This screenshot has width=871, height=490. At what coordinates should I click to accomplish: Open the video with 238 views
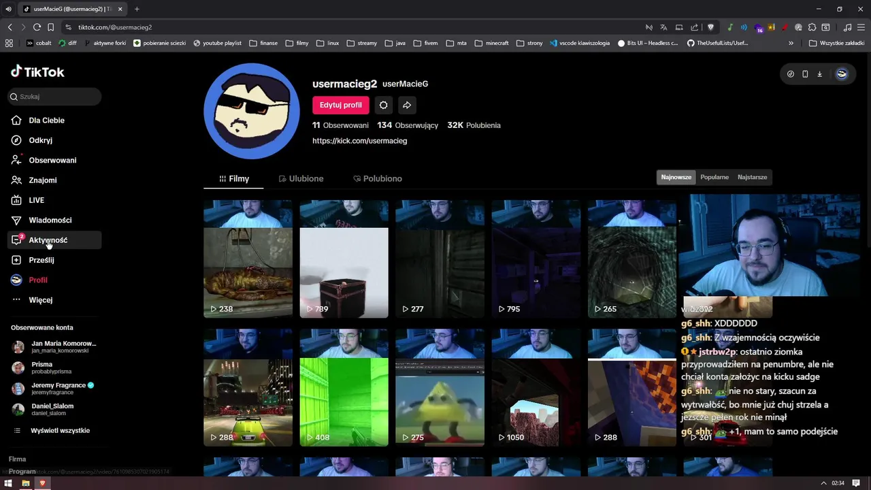pyautogui.click(x=248, y=259)
